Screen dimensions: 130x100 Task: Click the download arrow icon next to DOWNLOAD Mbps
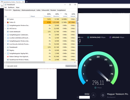[x=88, y=37]
